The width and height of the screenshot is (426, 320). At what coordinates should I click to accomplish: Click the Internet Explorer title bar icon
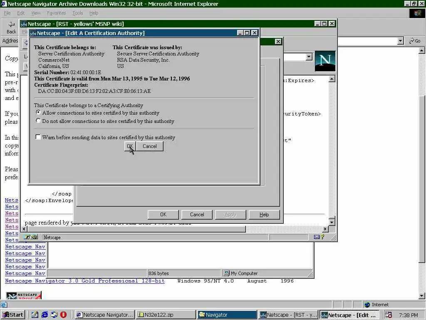pos(4,3)
